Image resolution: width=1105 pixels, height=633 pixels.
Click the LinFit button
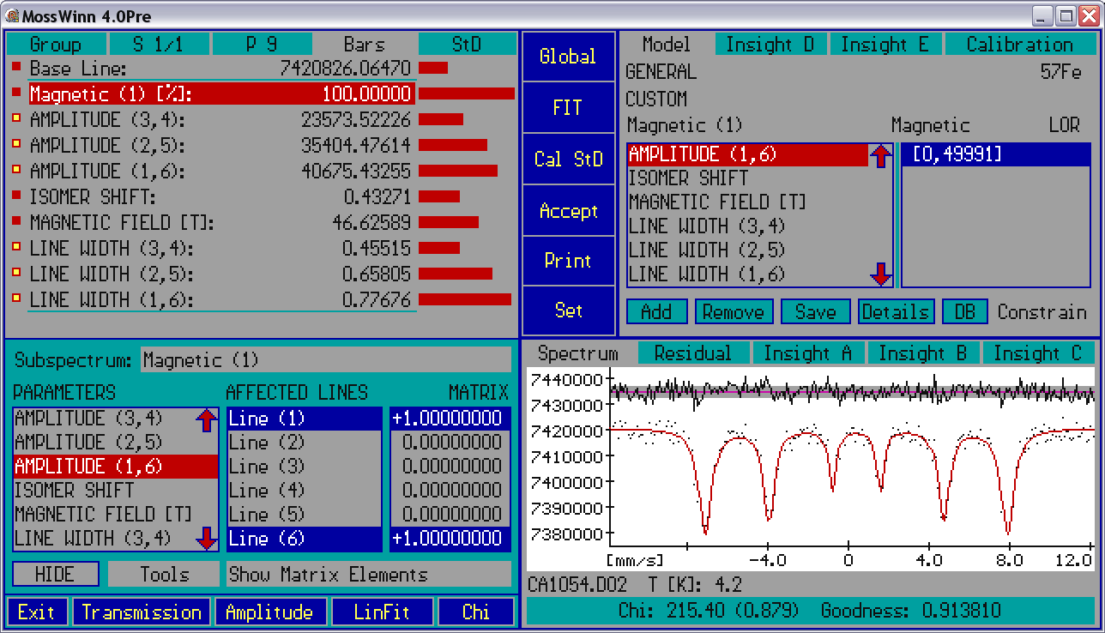click(x=383, y=612)
